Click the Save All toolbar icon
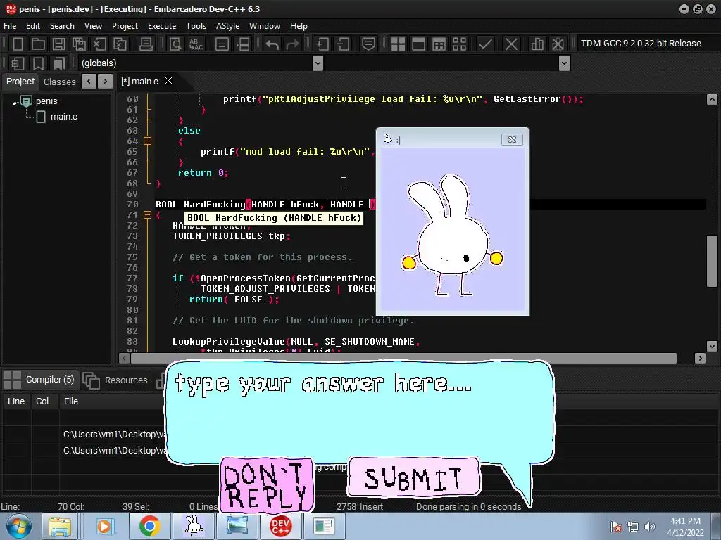Image resolution: width=721 pixels, height=540 pixels. click(x=79, y=44)
